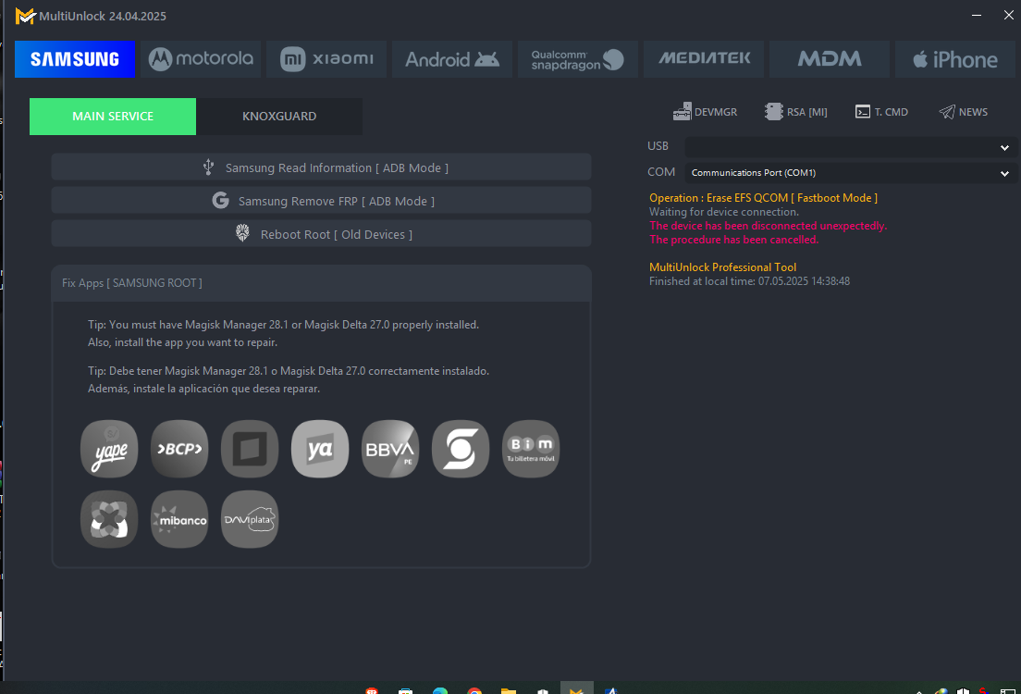Image resolution: width=1021 pixels, height=694 pixels.
Task: Select the MAIN SERVICE tab
Action: tap(113, 117)
